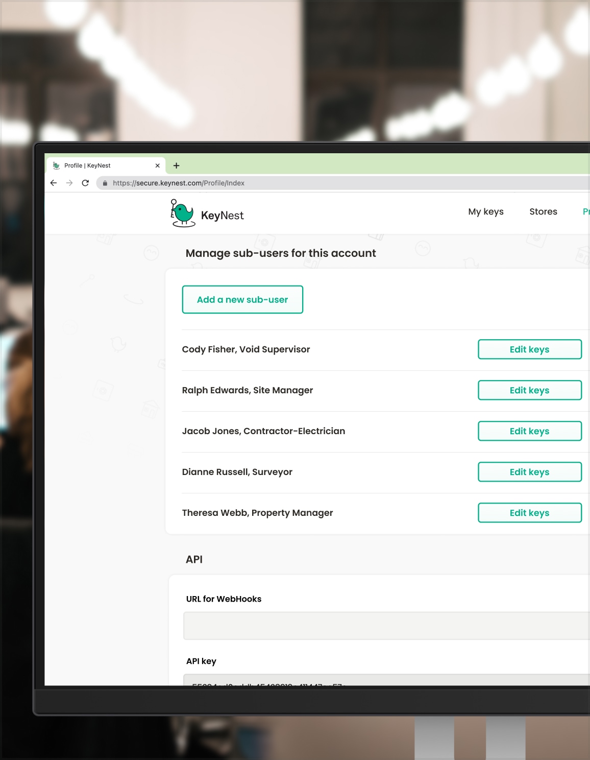Click the padlock icon in the address bar
The height and width of the screenshot is (760, 590).
point(104,183)
